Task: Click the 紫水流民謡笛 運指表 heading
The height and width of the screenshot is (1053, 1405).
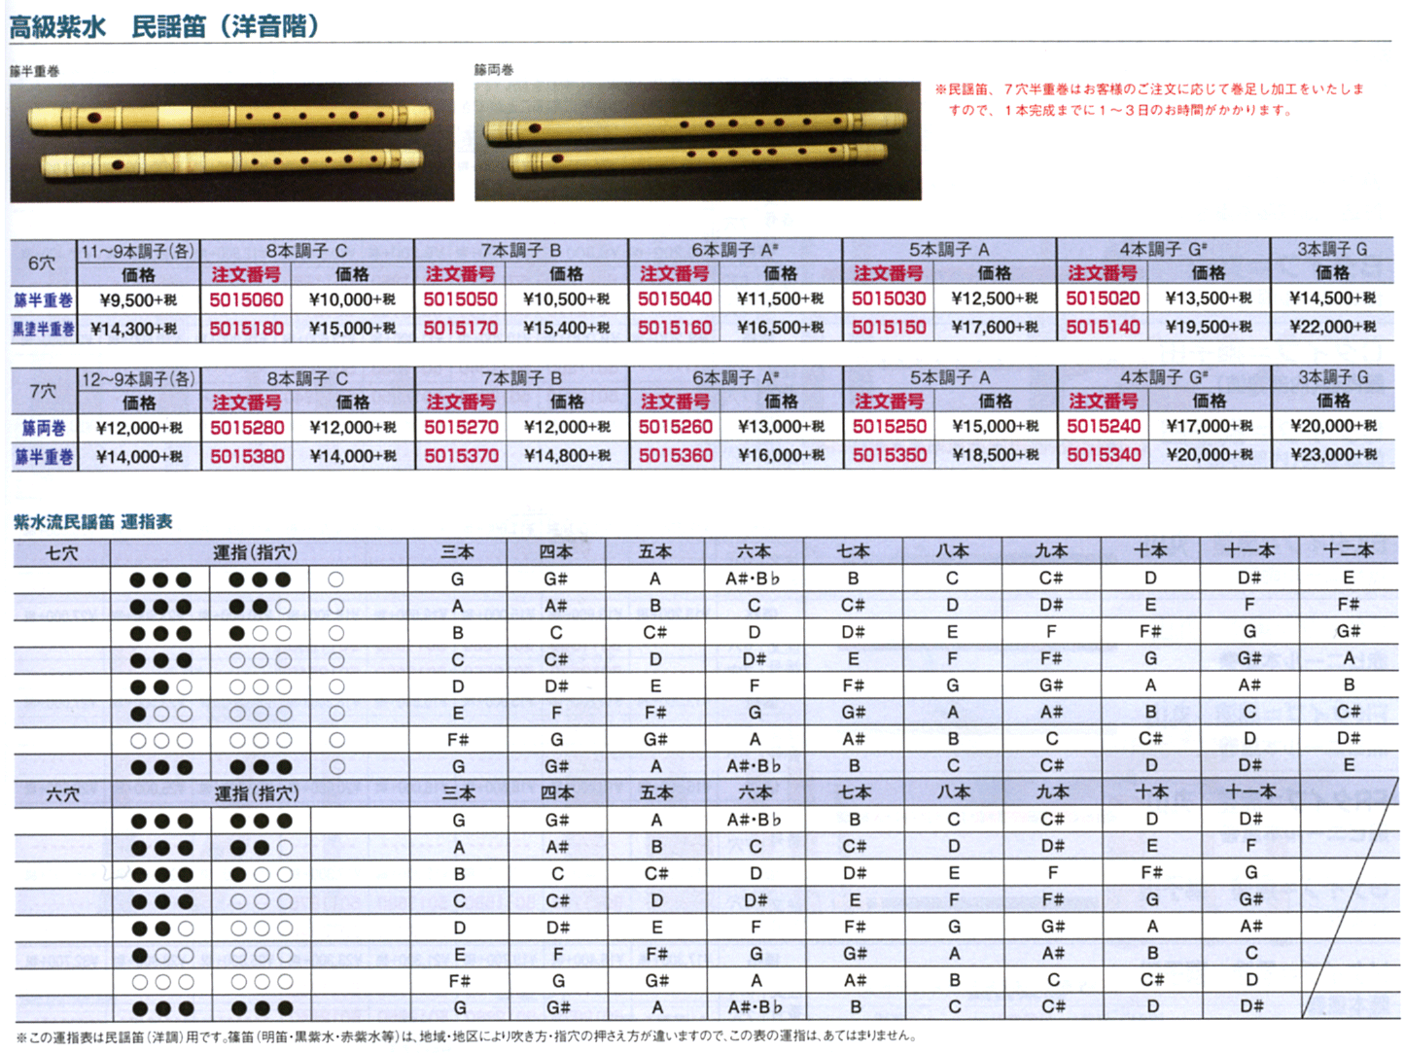Action: (x=93, y=522)
